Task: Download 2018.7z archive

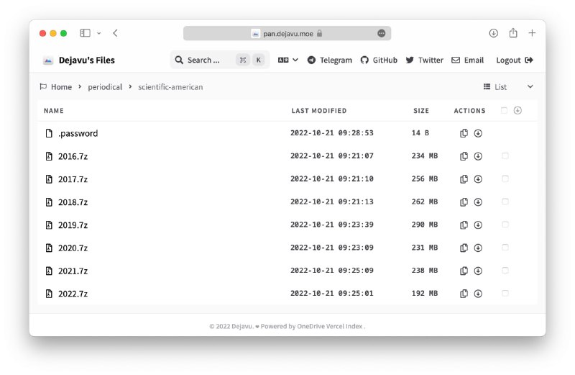Action: [478, 202]
